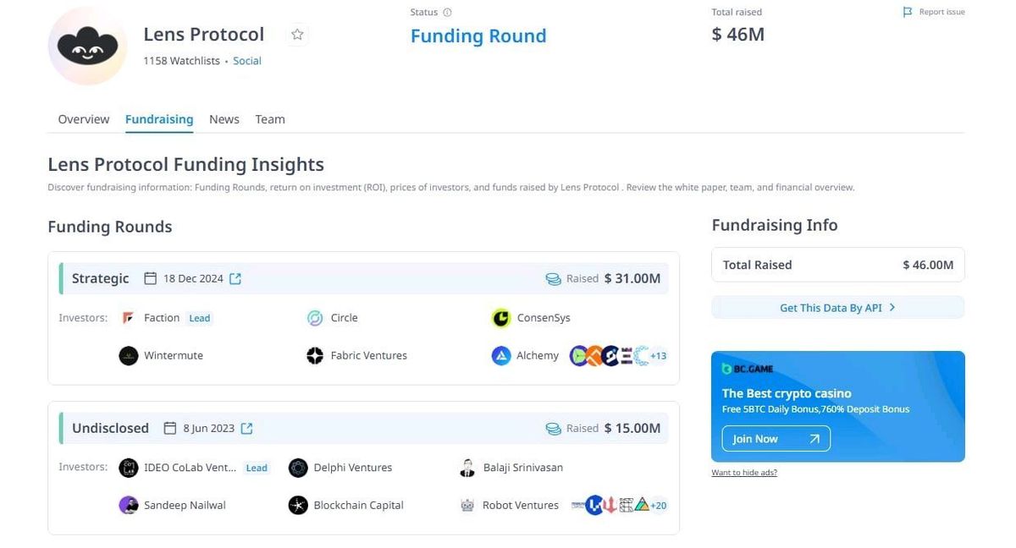Click Join Now in the BC.GAME ad
The height and width of the screenshot is (548, 1016).
coord(776,439)
